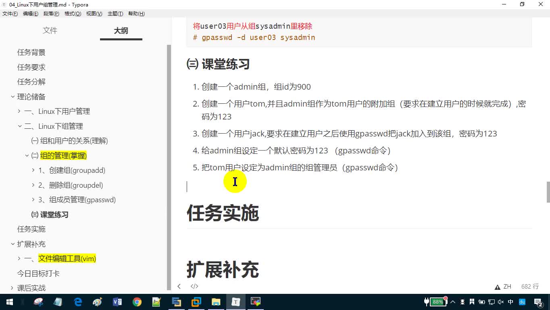Click the outline panel scrollbar
Screen dimensions: 550x310
169,167
